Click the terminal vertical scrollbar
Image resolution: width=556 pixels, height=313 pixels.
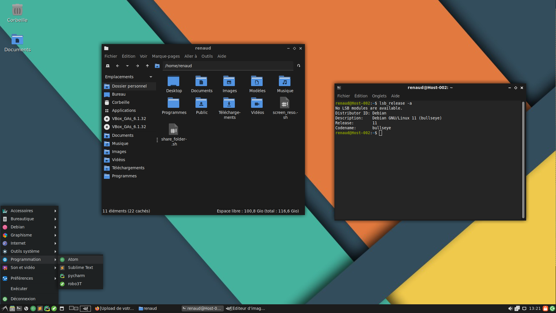point(523,159)
